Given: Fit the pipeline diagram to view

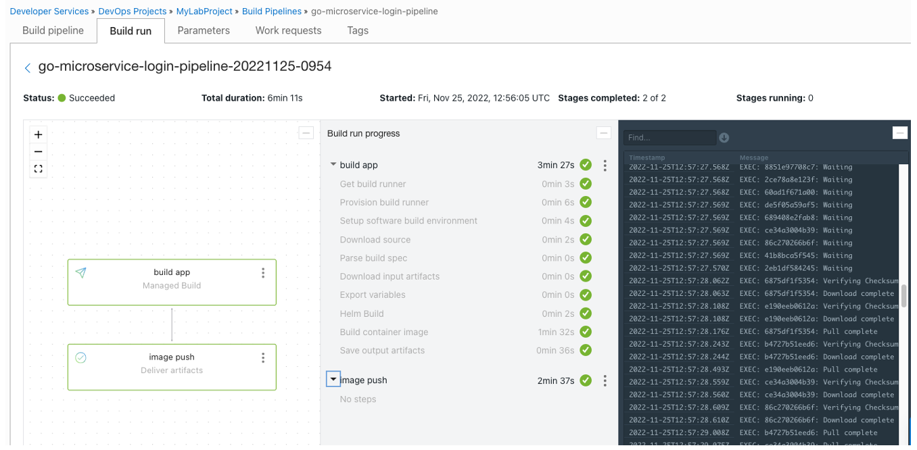Looking at the screenshot, I should 38,168.
